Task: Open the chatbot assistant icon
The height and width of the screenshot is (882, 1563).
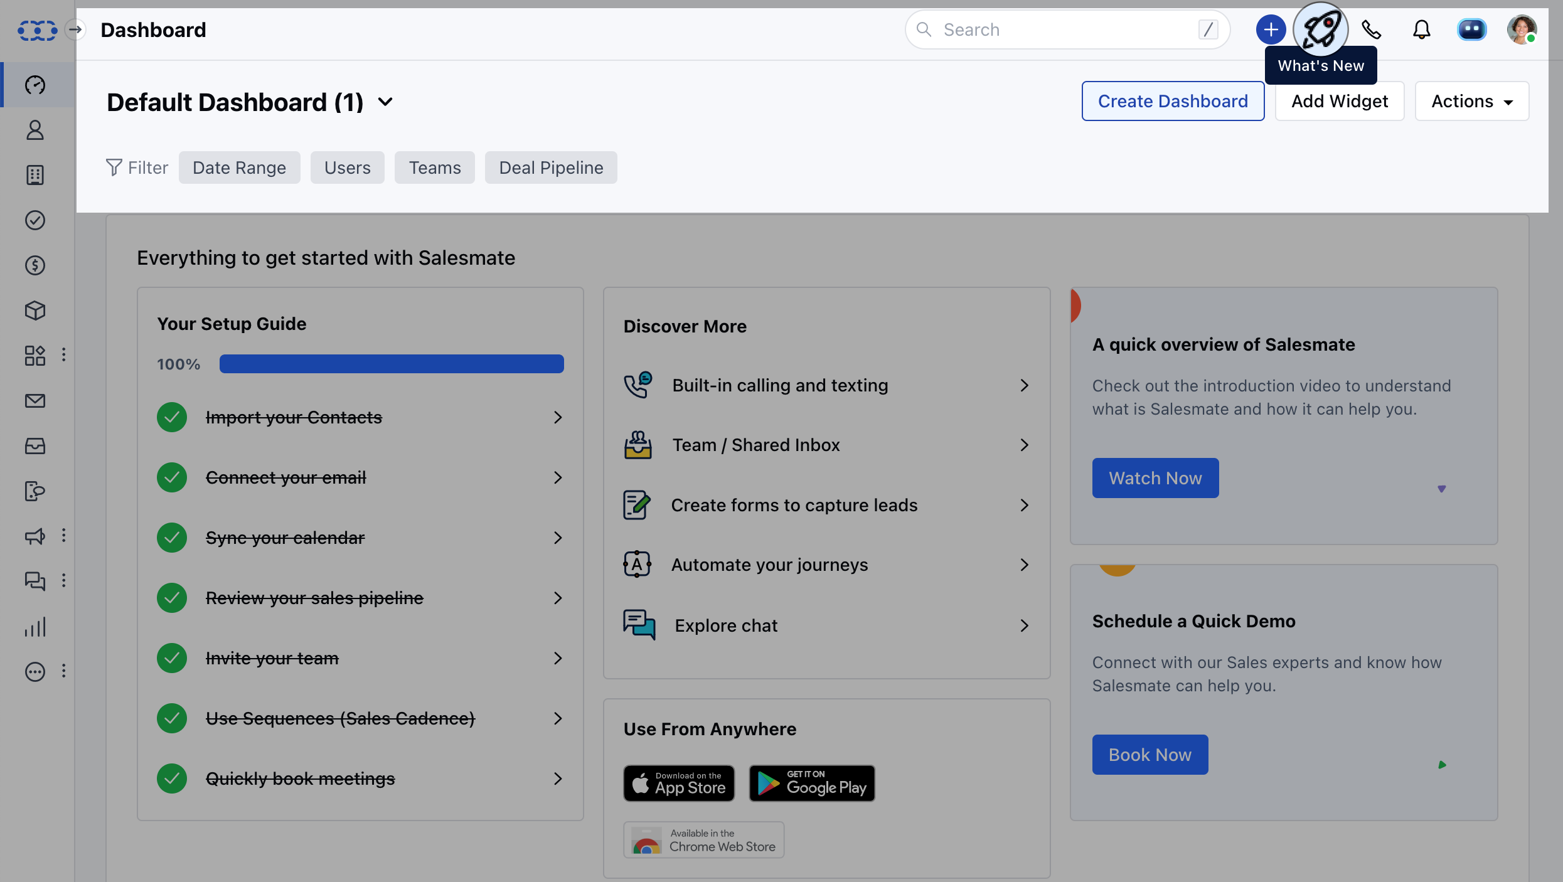Action: 1471,29
